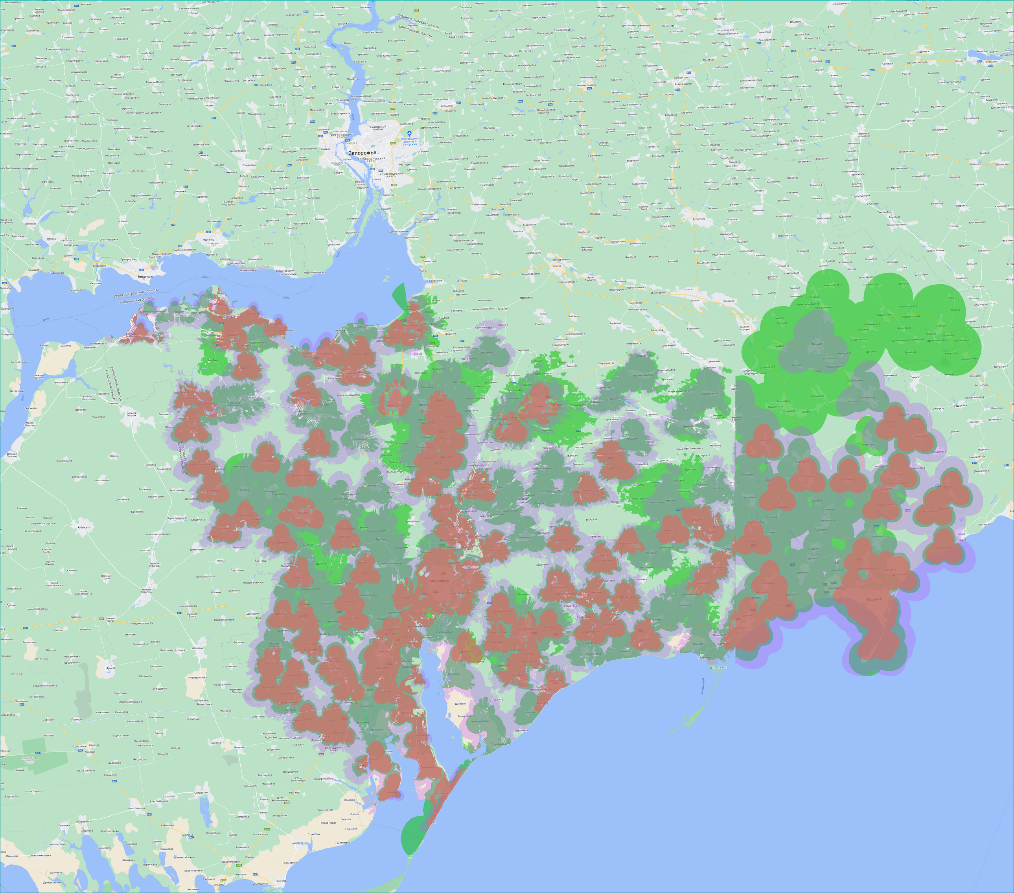Click the Запорожье city label
The height and width of the screenshot is (893, 1014).
[362, 153]
